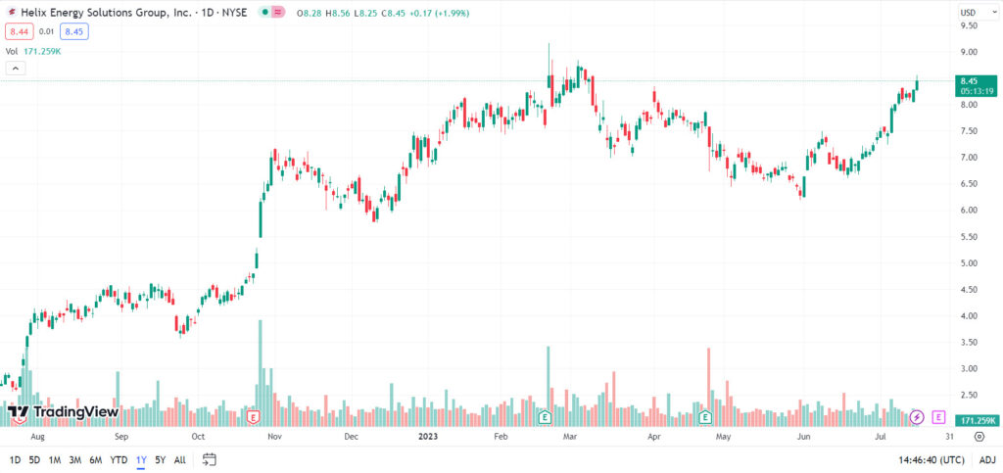1003x473 pixels.
Task: Open chart scale settings gear icon
Action: click(x=979, y=437)
